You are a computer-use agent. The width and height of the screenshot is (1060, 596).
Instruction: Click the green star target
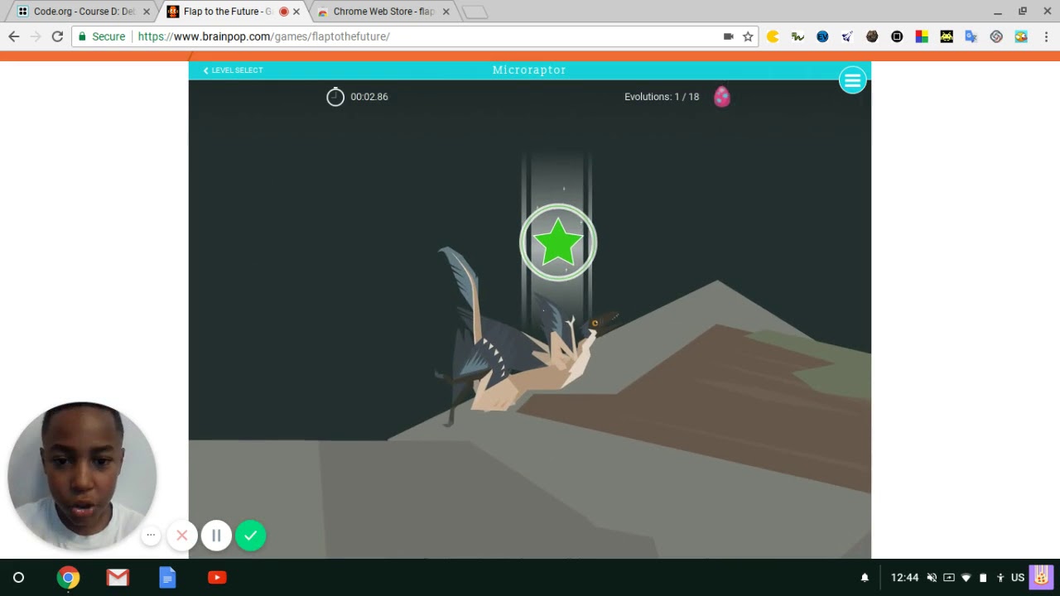pyautogui.click(x=558, y=243)
